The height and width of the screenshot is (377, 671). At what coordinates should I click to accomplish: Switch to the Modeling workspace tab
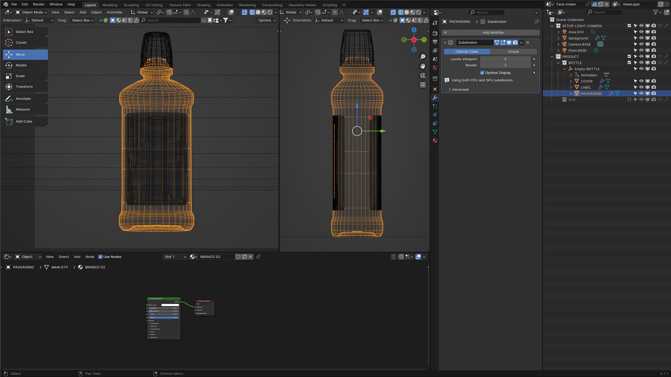[109, 5]
